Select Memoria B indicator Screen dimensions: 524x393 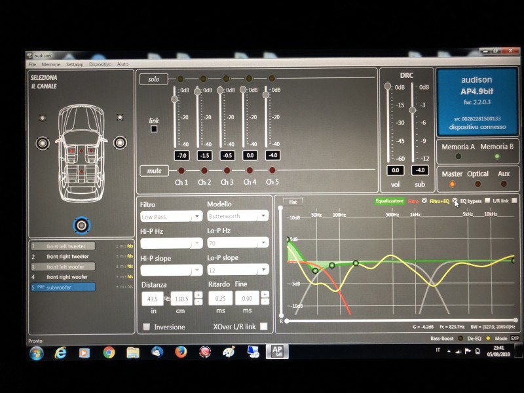(497, 156)
